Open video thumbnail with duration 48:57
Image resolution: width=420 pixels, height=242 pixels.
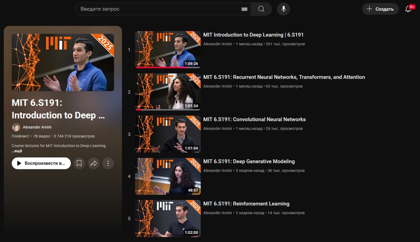click(x=168, y=176)
